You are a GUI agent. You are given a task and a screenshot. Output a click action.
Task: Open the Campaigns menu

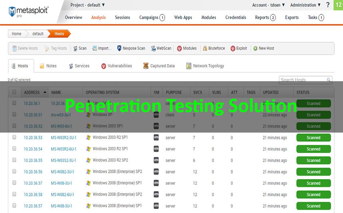152,18
